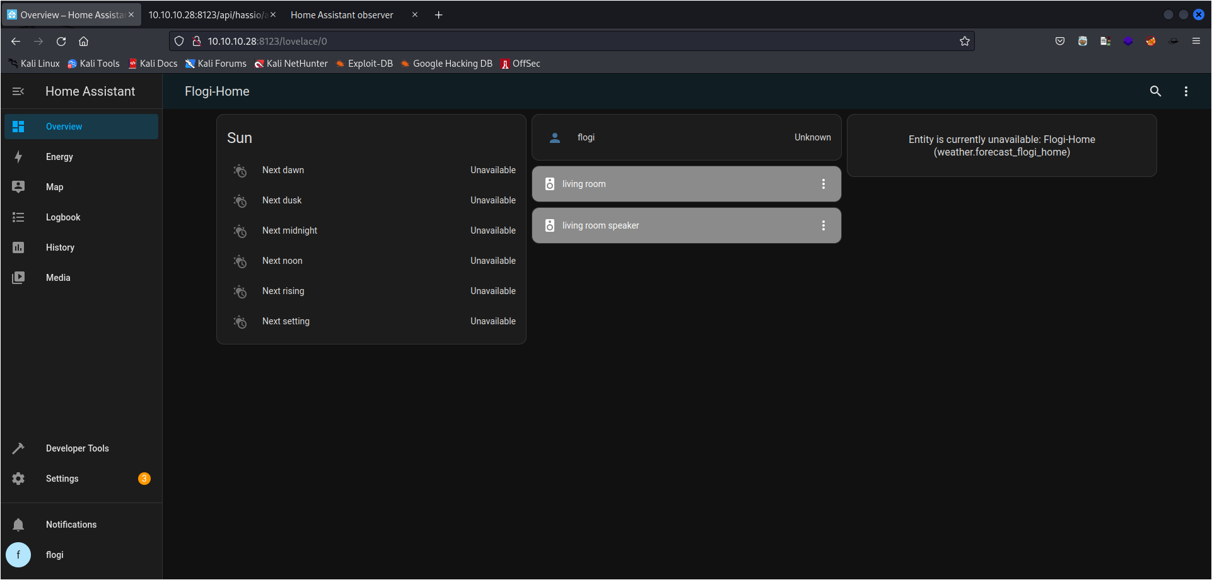Click the History chart icon
The width and height of the screenshot is (1212, 580).
(18, 247)
